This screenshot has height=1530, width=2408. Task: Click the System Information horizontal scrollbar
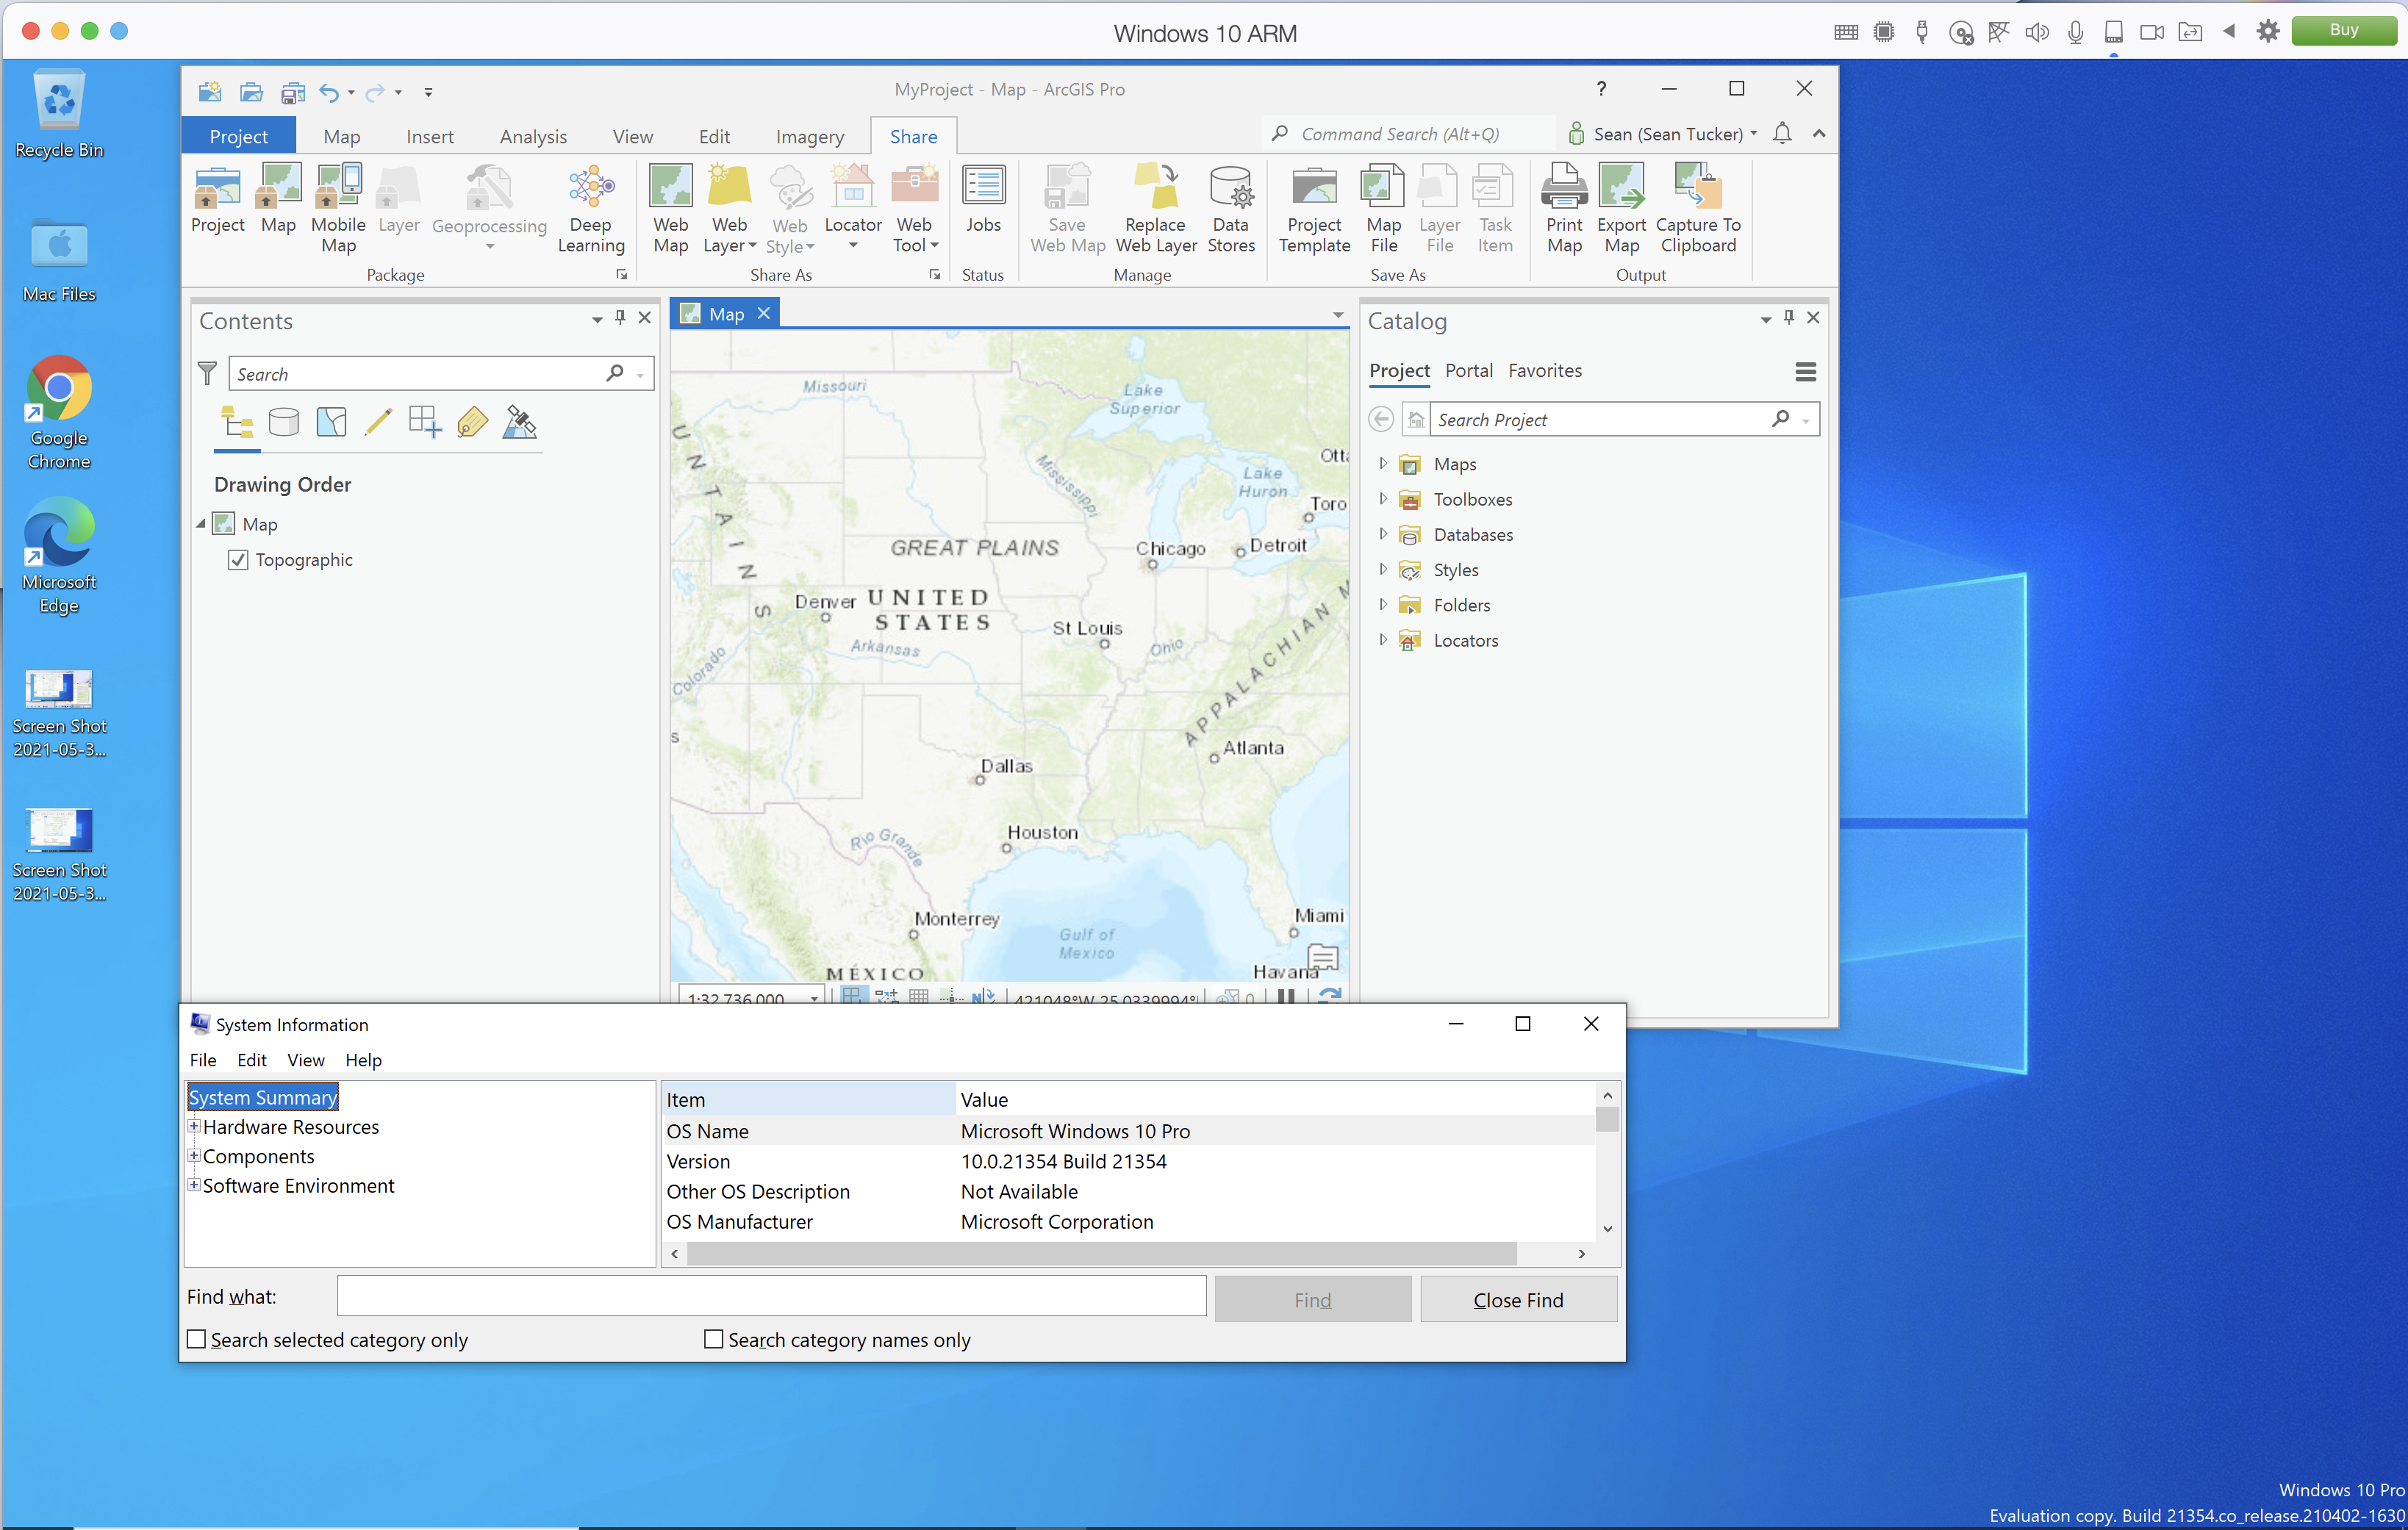1100,1253
